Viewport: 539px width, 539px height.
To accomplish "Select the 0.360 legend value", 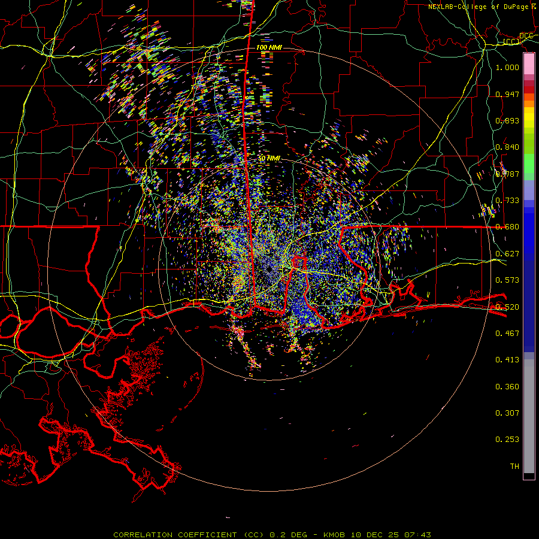I will click(507, 387).
